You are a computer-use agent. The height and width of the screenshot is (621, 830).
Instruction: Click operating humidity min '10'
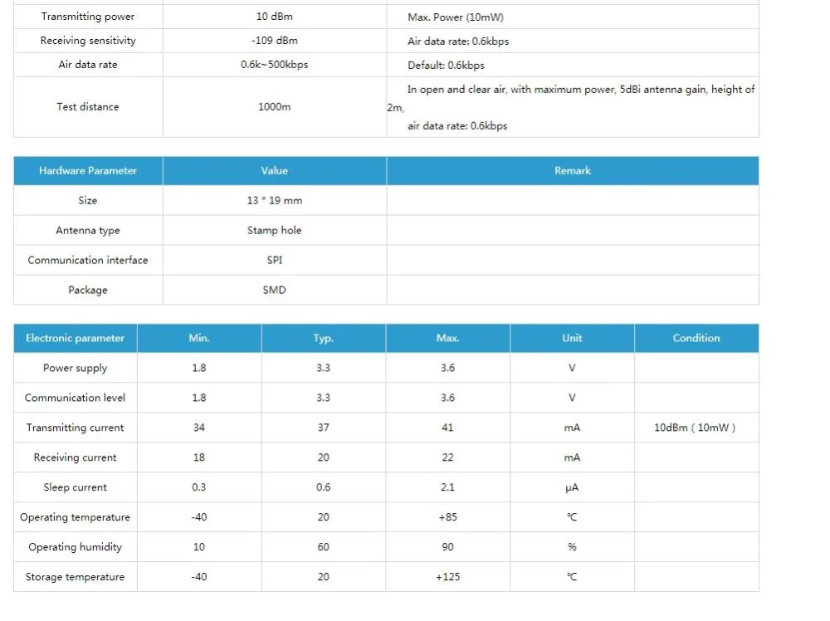[199, 547]
